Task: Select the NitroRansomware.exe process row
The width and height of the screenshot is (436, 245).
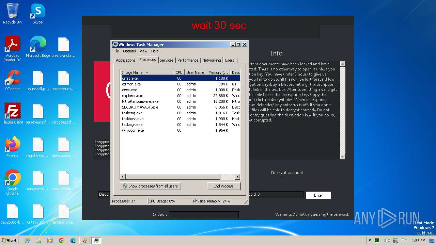Action: 180,101
